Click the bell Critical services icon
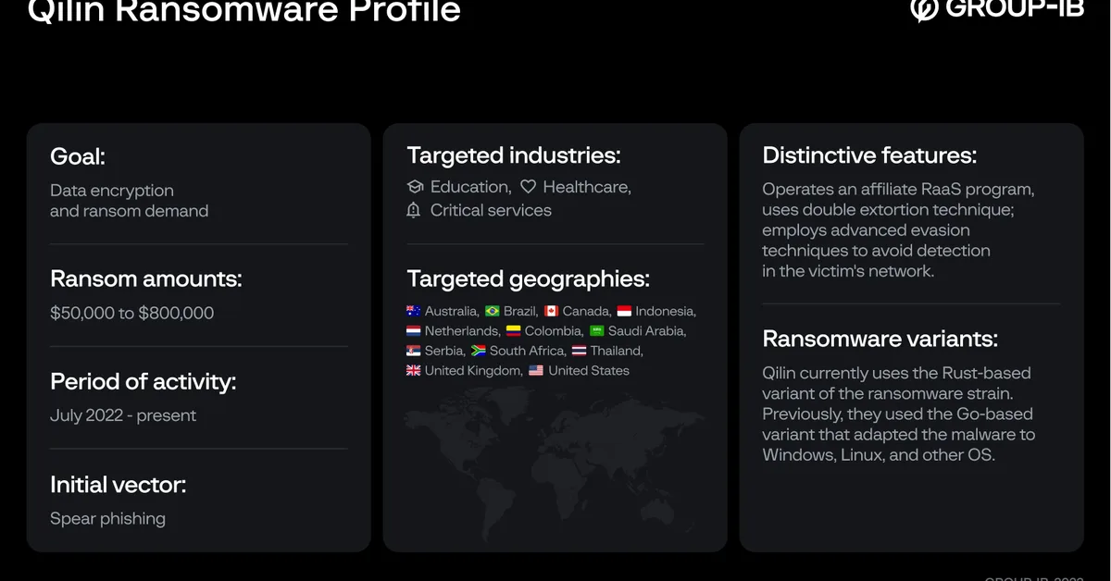The width and height of the screenshot is (1111, 581). pyautogui.click(x=413, y=210)
